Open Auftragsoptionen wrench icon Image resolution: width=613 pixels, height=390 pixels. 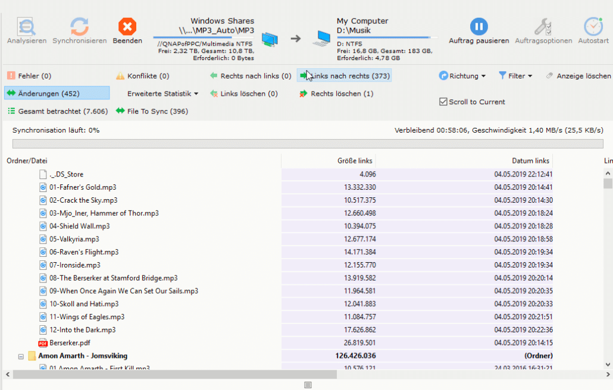click(543, 26)
